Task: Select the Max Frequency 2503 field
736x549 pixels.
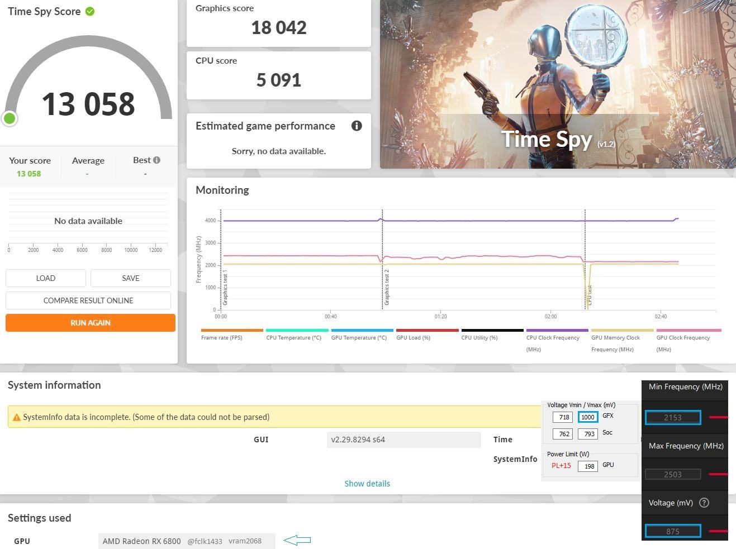Action: point(673,474)
